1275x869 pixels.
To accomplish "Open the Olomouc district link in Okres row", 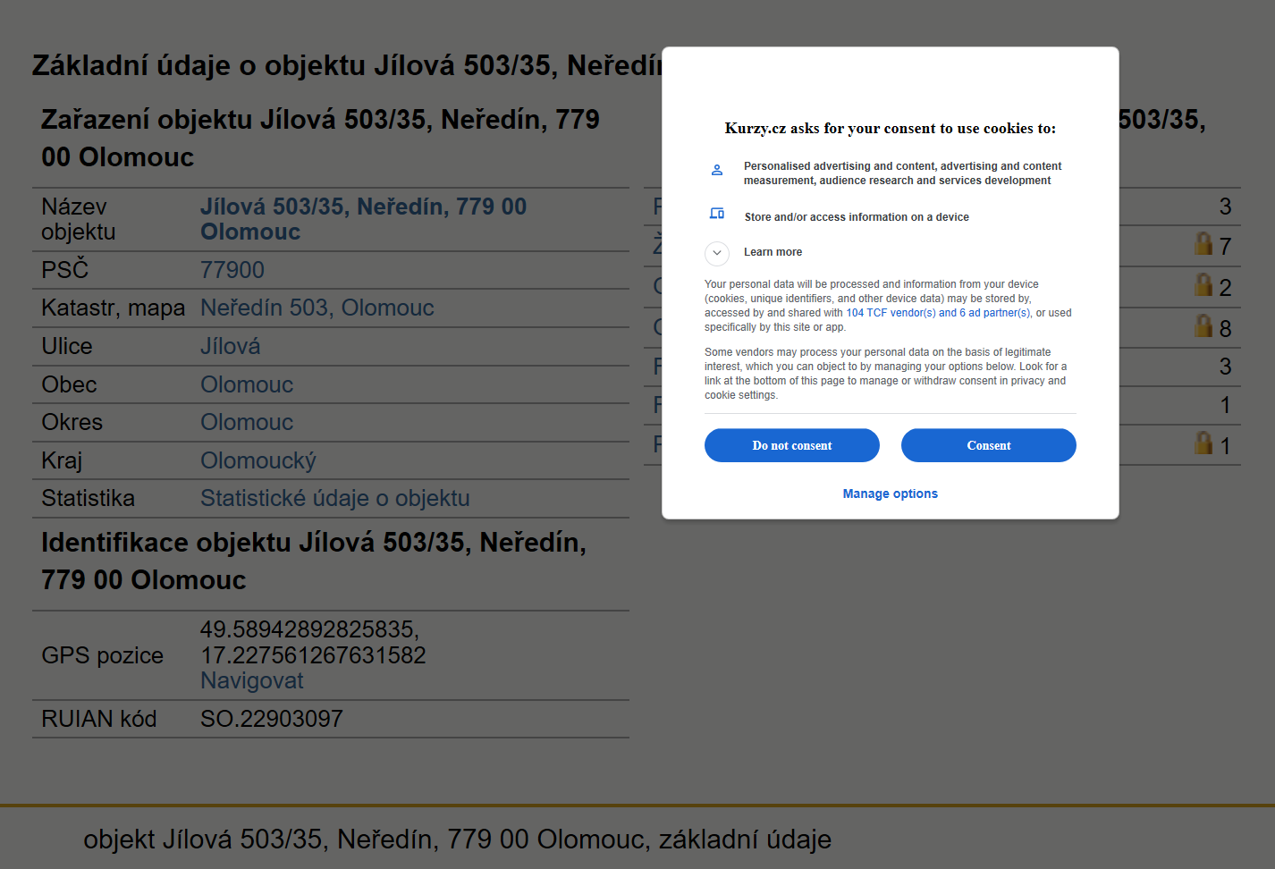I will [x=247, y=422].
